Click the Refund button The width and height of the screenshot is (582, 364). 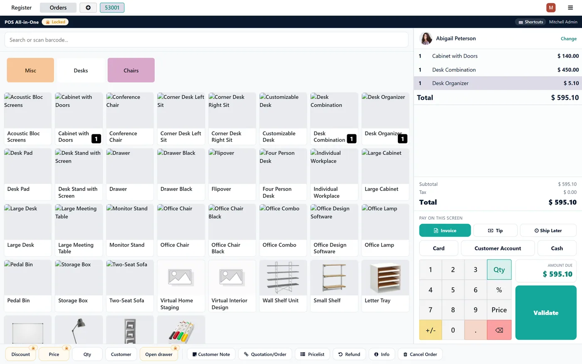tap(349, 354)
